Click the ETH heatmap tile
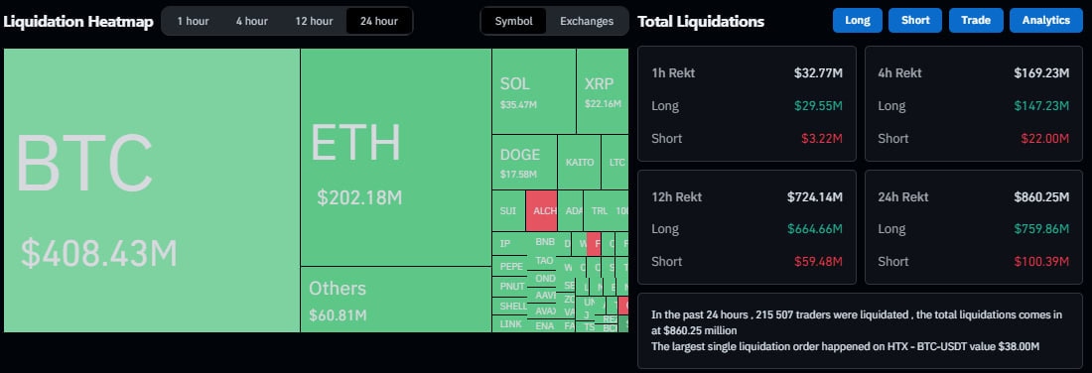The width and height of the screenshot is (1092, 373). tap(395, 158)
